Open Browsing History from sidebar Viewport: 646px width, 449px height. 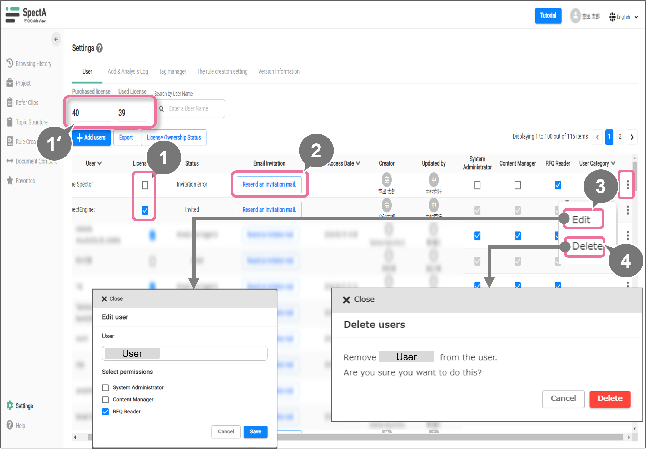(x=33, y=64)
